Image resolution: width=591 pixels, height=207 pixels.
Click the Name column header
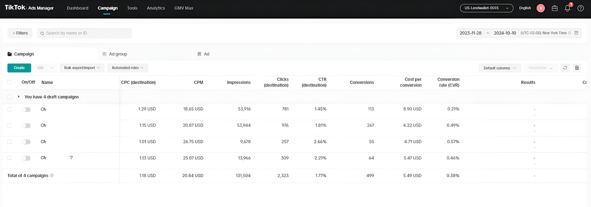pos(47,83)
